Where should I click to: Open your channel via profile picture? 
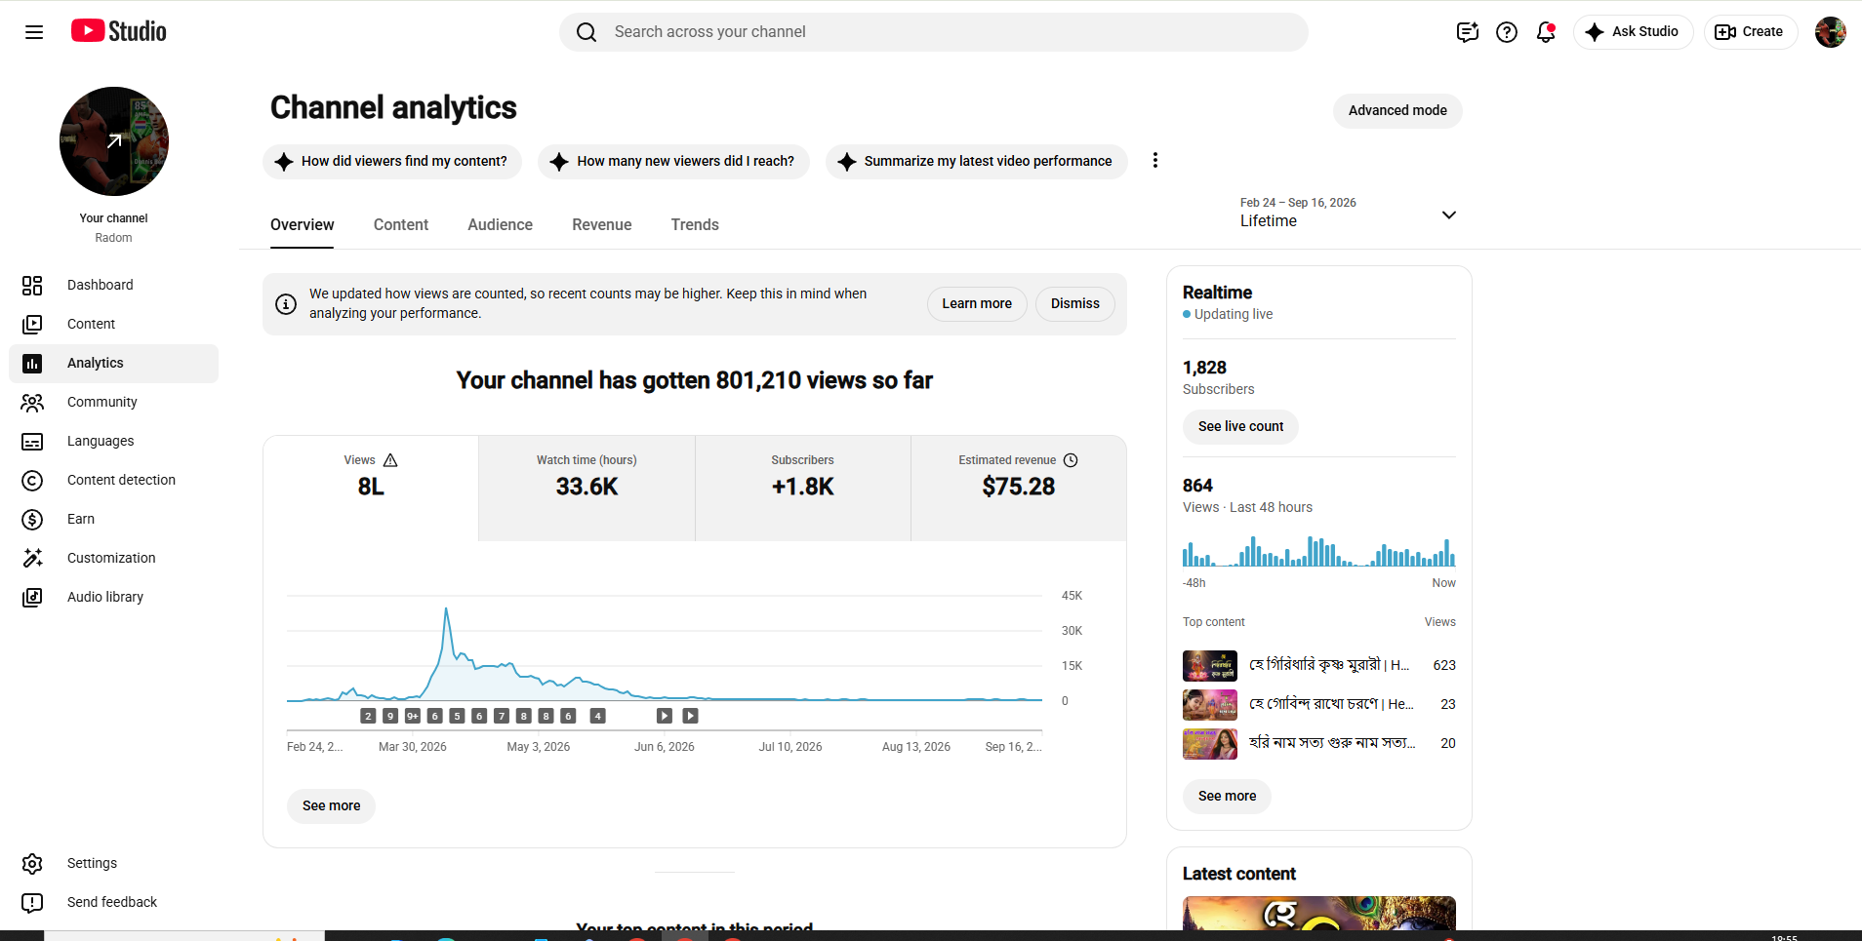[114, 141]
